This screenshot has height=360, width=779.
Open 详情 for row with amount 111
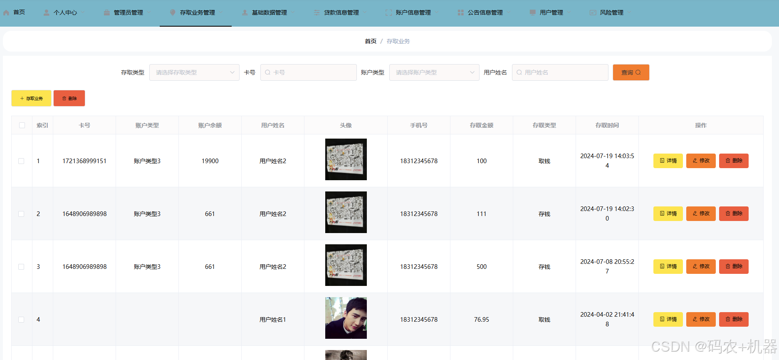tap(668, 214)
